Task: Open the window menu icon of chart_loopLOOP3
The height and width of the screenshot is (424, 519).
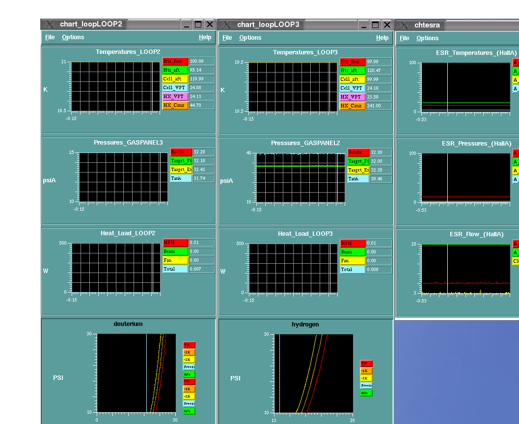Action: 227,25
